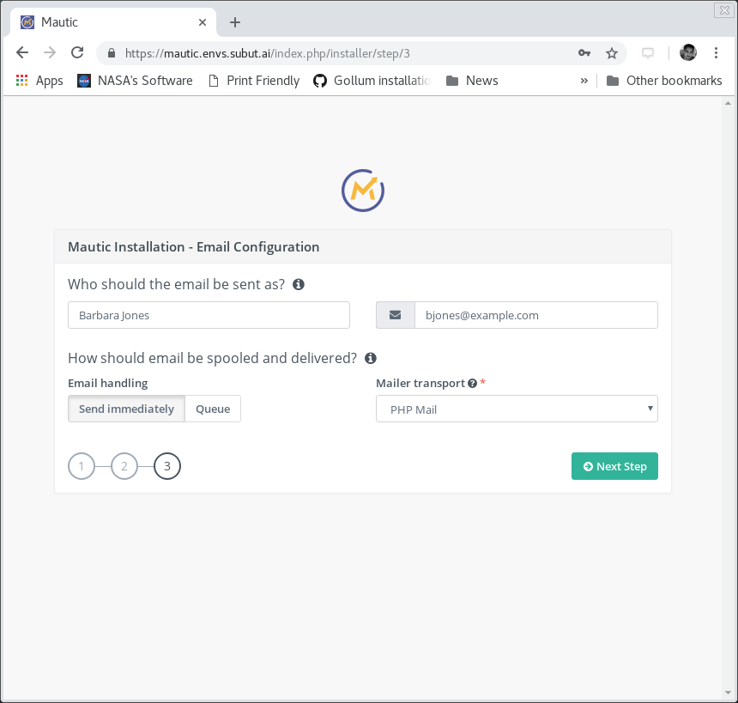This screenshot has height=703, width=738.
Task: Focus the bjones@example.com email field
Action: point(536,315)
